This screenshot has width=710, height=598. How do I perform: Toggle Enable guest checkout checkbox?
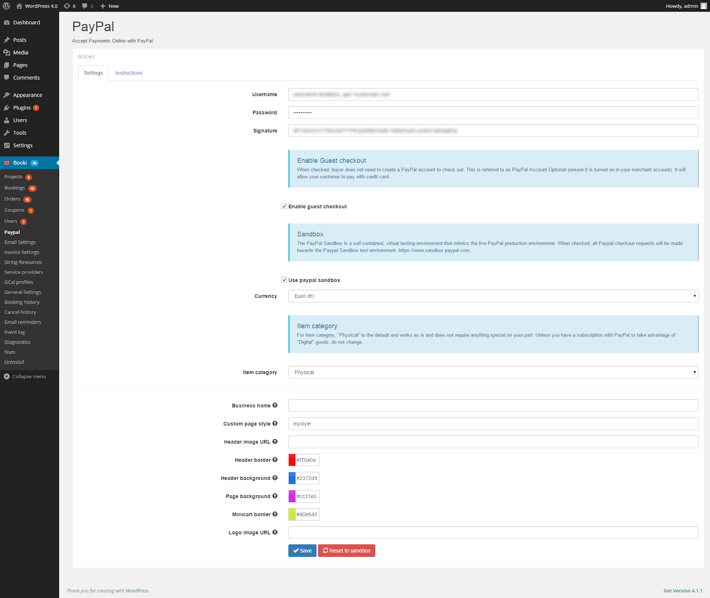(x=284, y=206)
